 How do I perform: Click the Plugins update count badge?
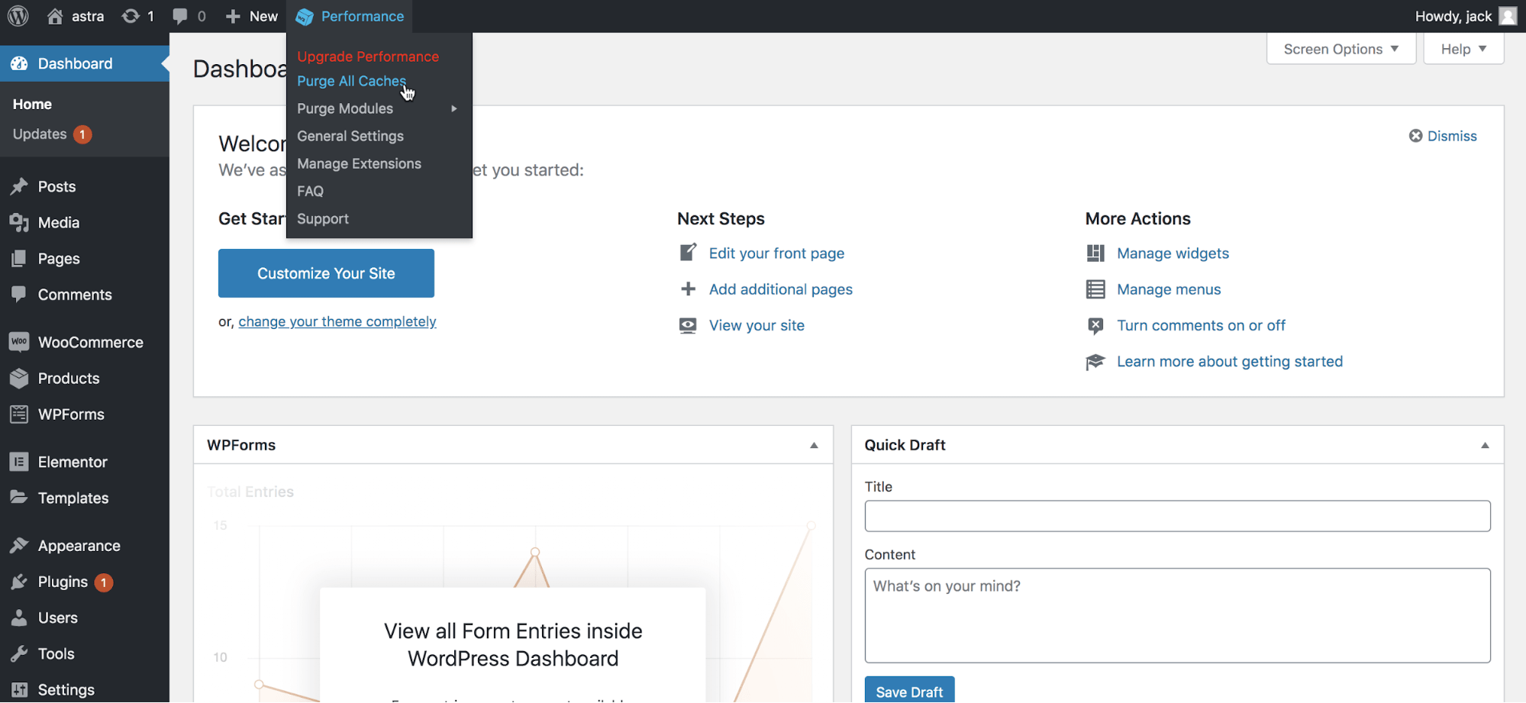point(104,582)
